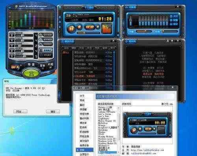
Task: Click 网站... button in DFX about dialog
Action: pyautogui.click(x=20, y=112)
